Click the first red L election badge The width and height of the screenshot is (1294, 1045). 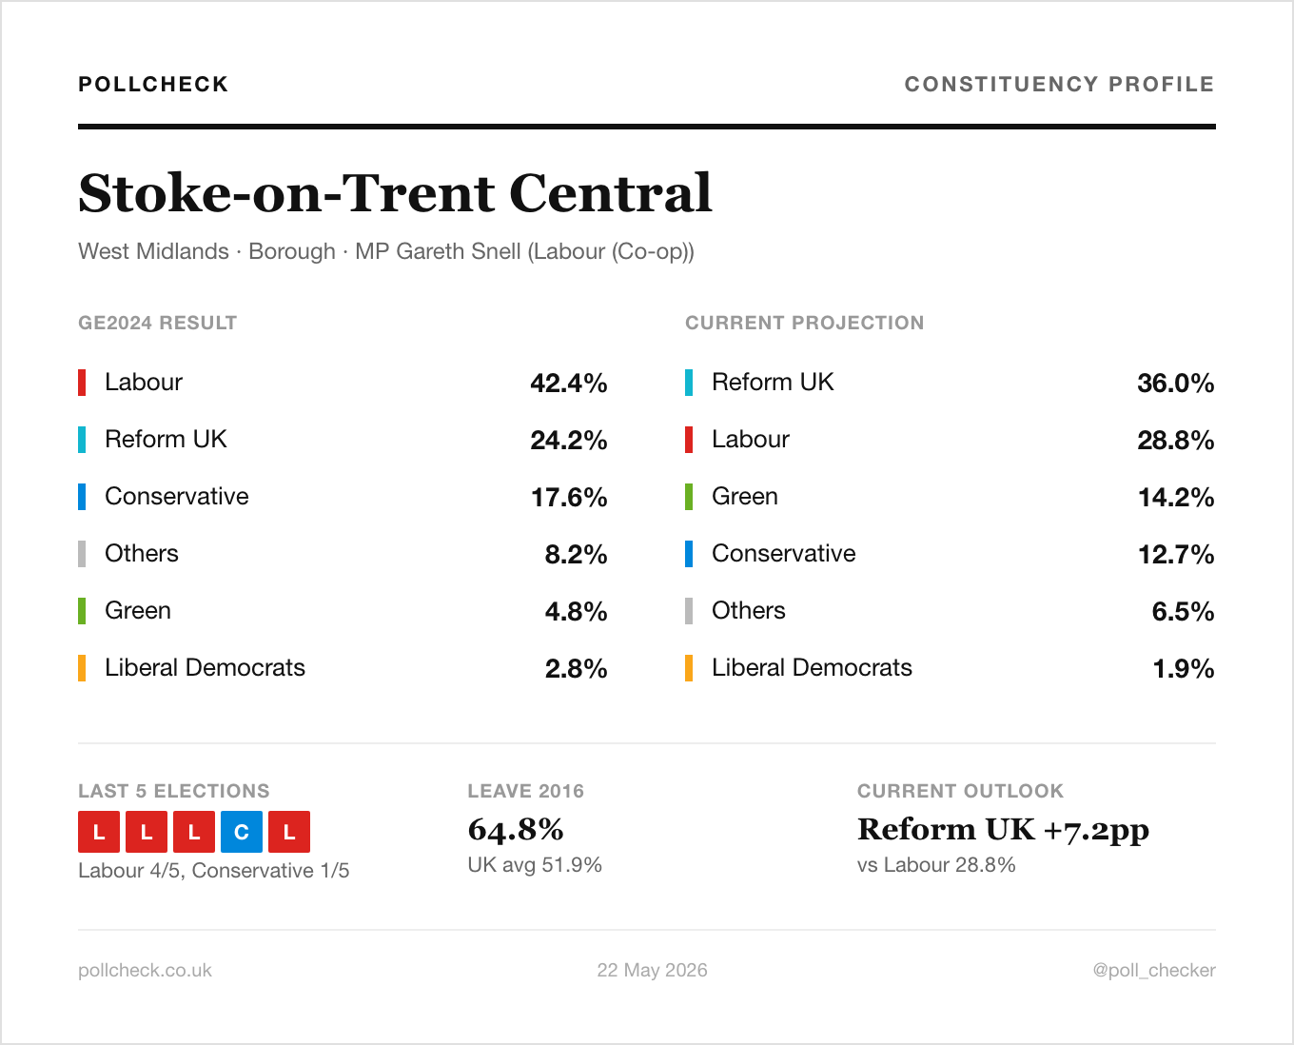pyautogui.click(x=99, y=832)
